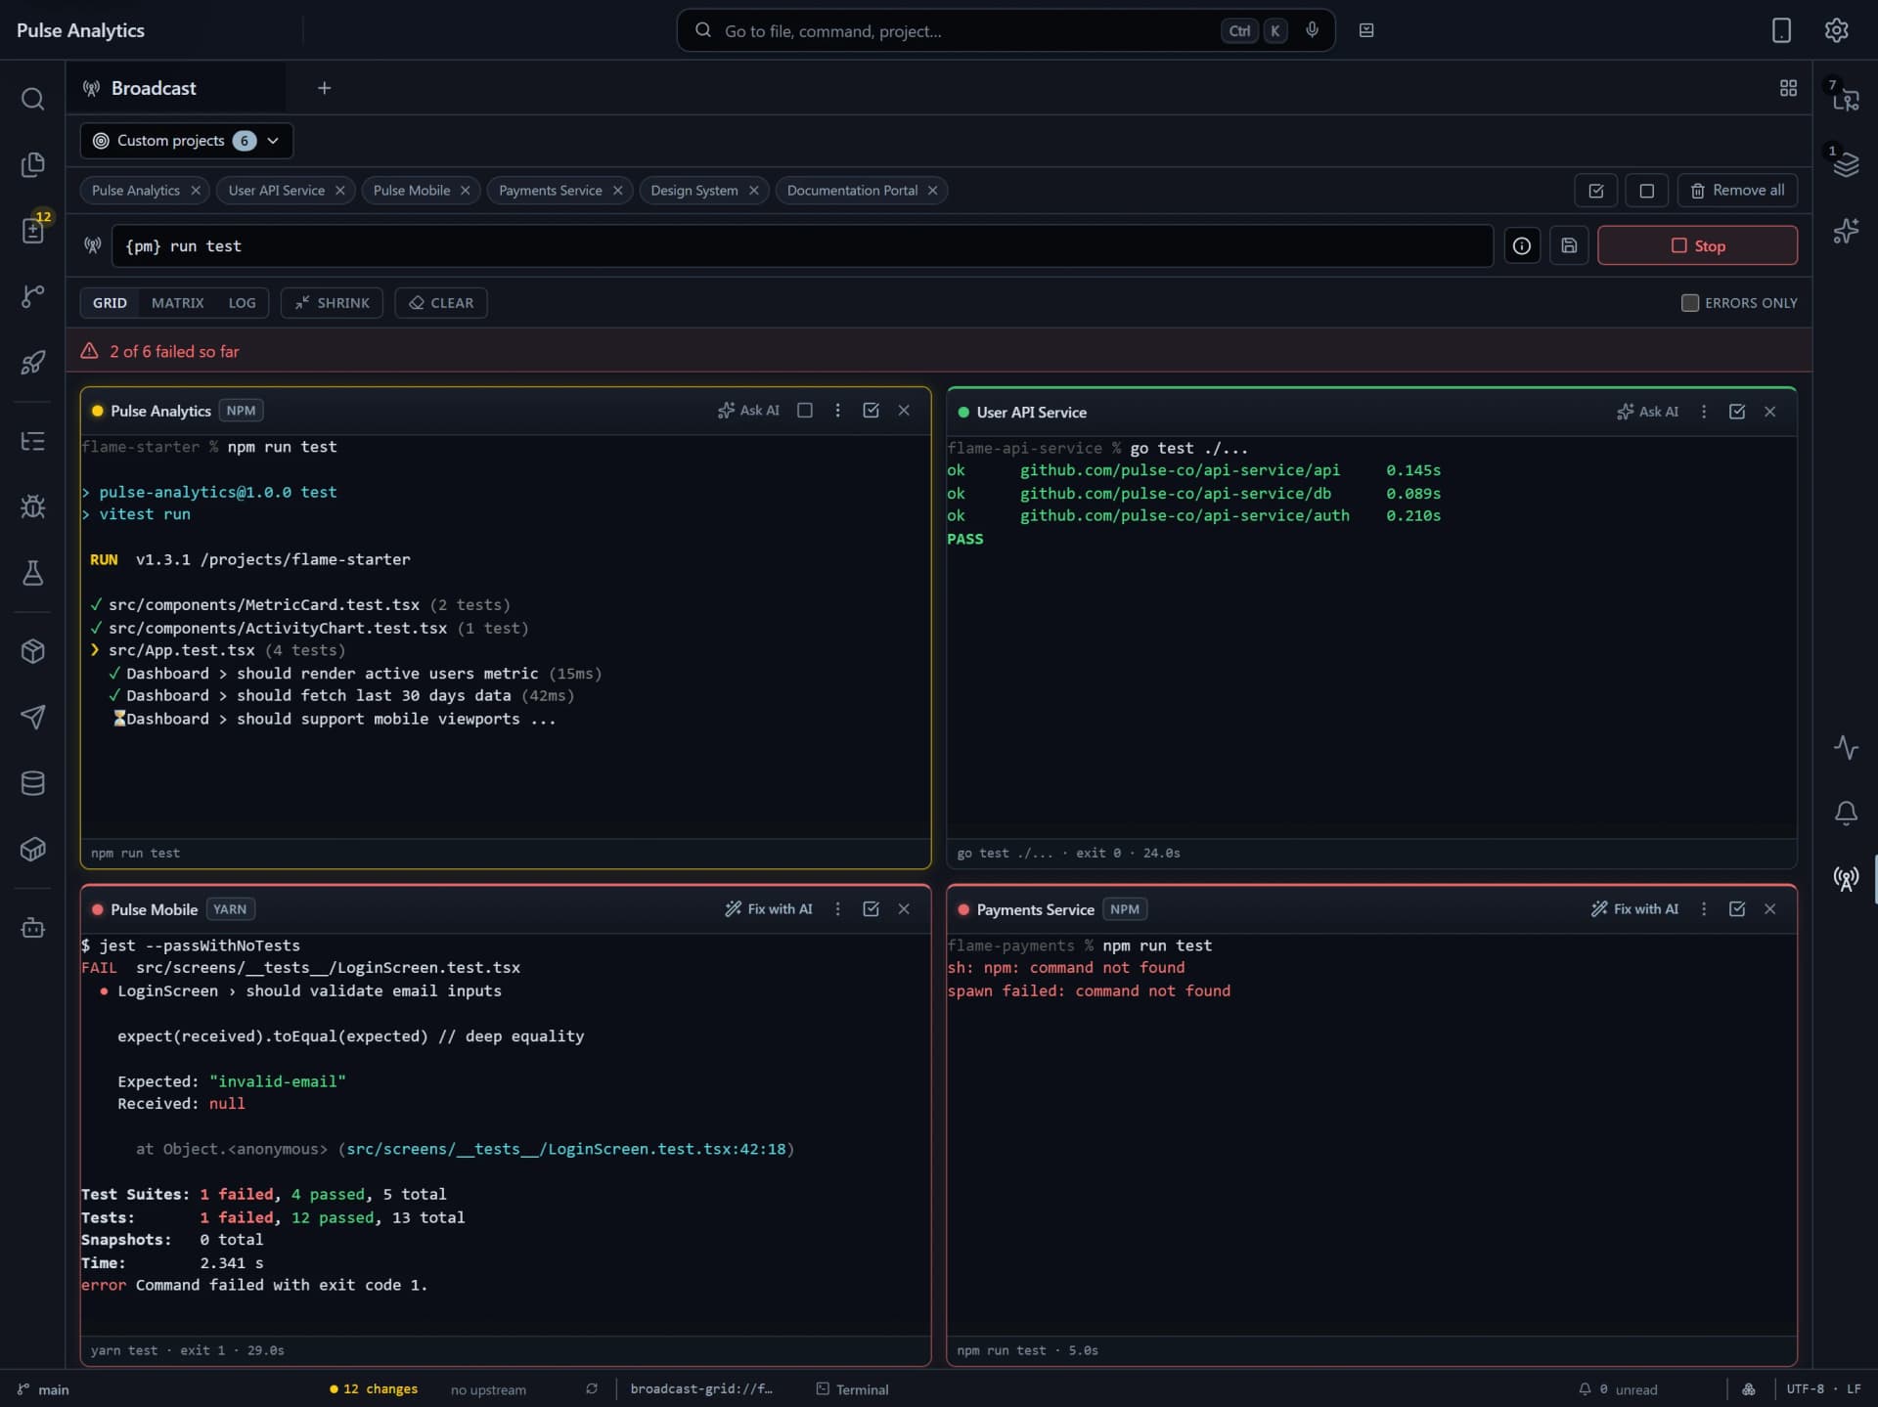This screenshot has width=1878, height=1407.
Task: Open the rocket launch sidebar icon
Action: tap(32, 363)
